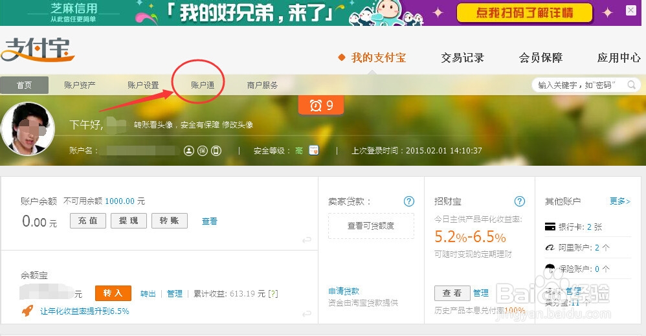Image resolution: width=646 pixels, height=336 pixels.
Task: Click the insurance umbrella icon
Action: tap(550, 269)
